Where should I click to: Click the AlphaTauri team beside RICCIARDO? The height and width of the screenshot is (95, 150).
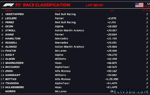tap(62, 67)
